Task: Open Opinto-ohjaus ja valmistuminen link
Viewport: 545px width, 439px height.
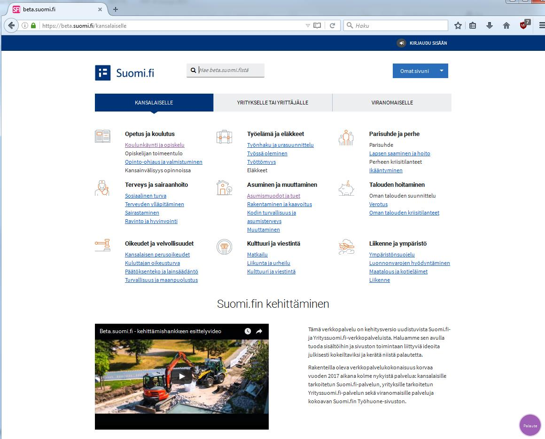Action: click(163, 162)
